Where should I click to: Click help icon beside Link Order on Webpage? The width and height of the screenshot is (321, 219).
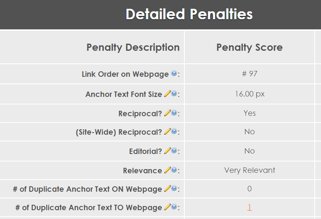point(174,74)
